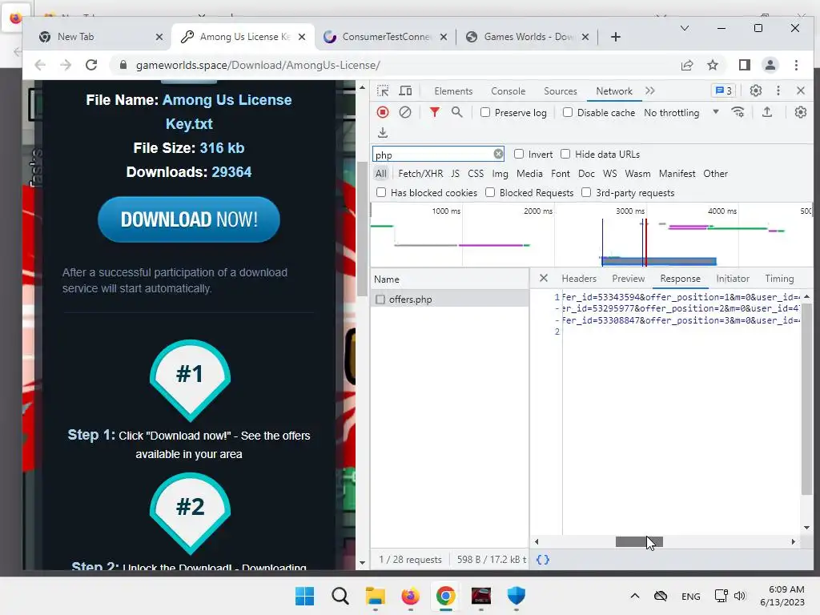Toggle the red filter funnel icon
The image size is (820, 615).
tap(434, 112)
